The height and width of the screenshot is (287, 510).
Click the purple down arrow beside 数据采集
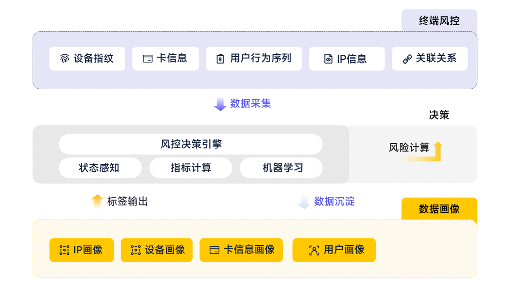point(220,104)
